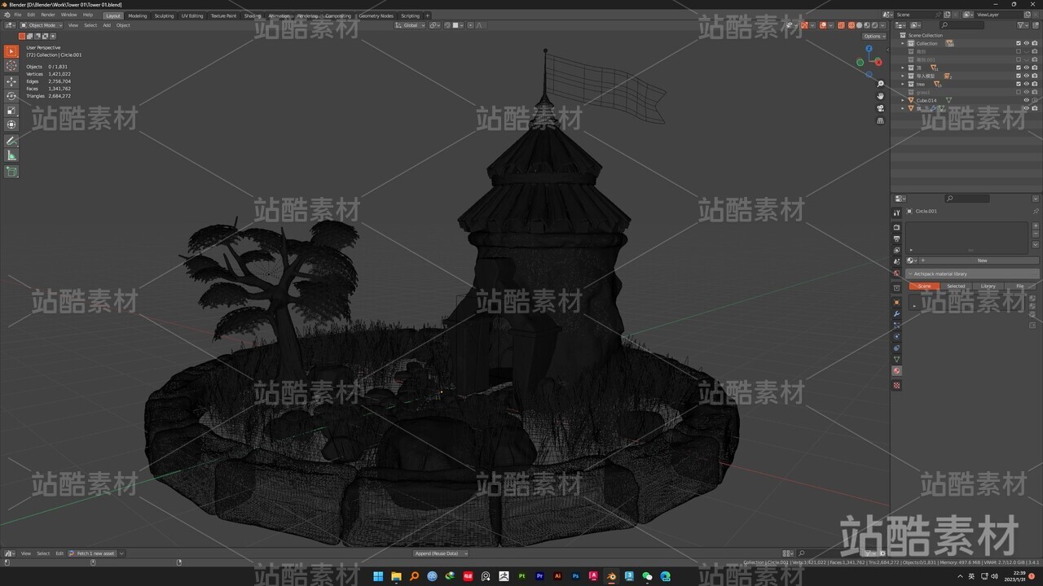Screen dimensions: 1043x586
Task: Select the Add Cube tool
Action: tap(11, 172)
